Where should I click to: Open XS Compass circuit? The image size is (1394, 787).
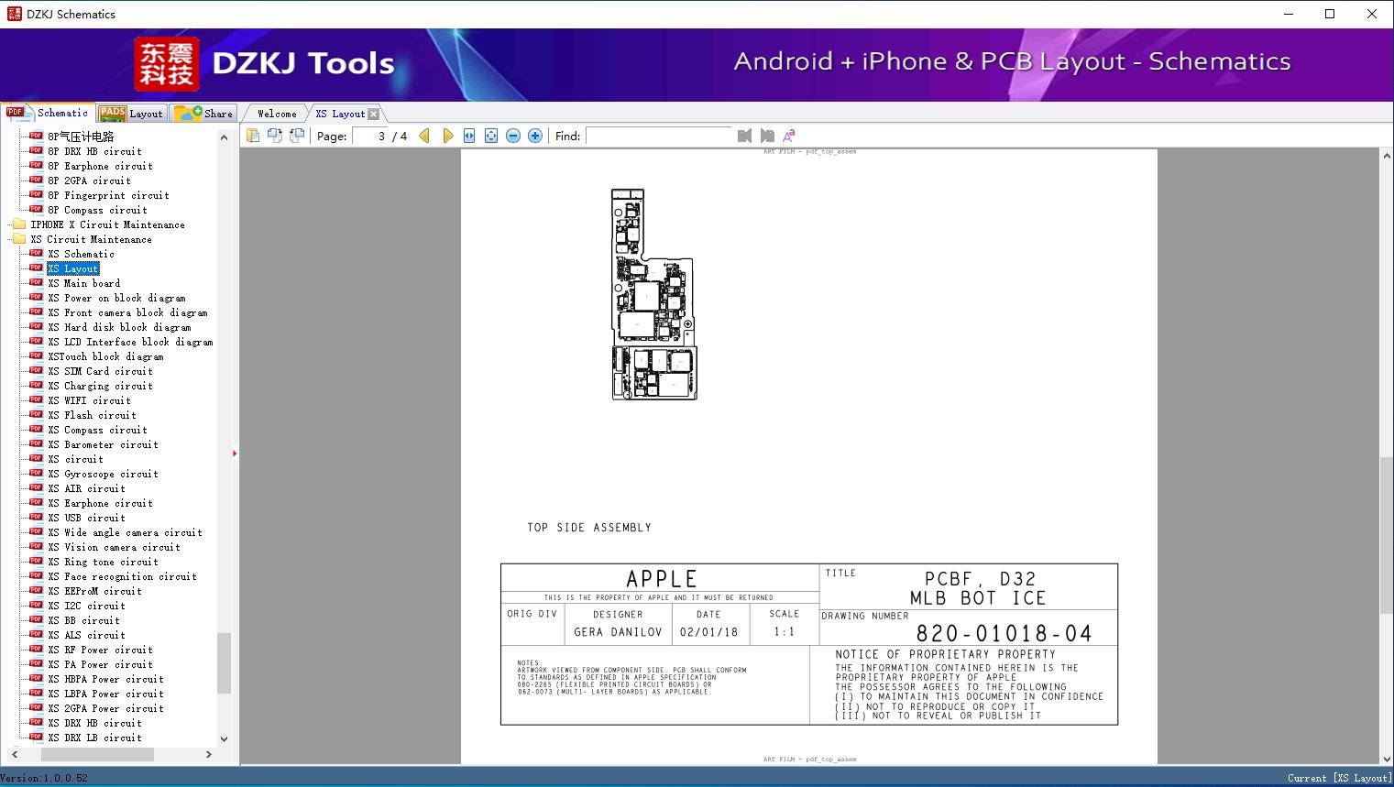[x=97, y=430]
